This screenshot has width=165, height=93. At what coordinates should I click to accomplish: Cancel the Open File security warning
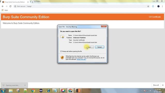[100, 47]
